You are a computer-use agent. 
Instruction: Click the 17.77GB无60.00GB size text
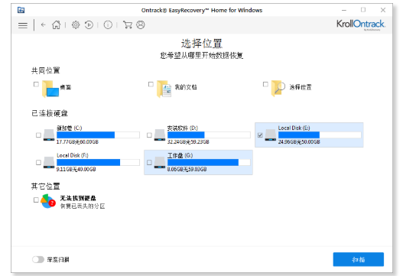pyautogui.click(x=77, y=142)
